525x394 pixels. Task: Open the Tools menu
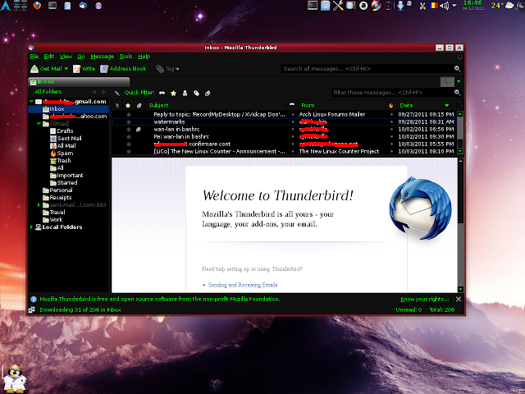(126, 57)
